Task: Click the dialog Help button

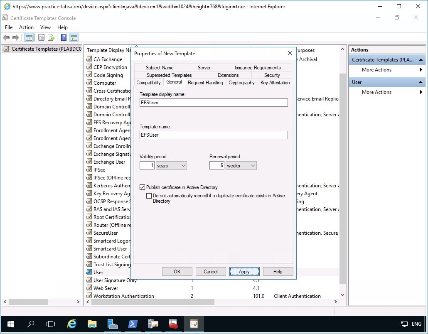Action: coord(278,272)
